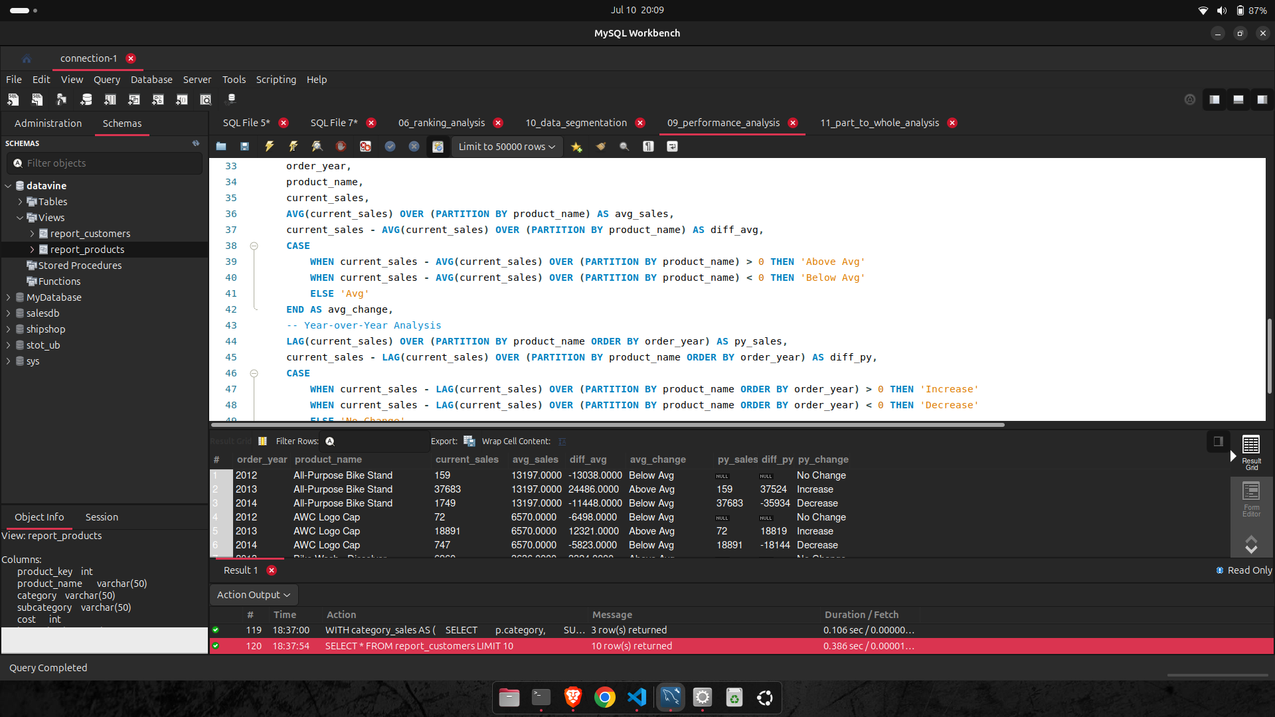1275x717 pixels.
Task: Show next result view options arrow
Action: (x=1251, y=550)
